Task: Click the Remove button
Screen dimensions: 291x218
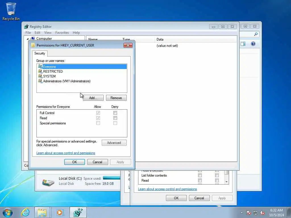Action: (x=116, y=98)
